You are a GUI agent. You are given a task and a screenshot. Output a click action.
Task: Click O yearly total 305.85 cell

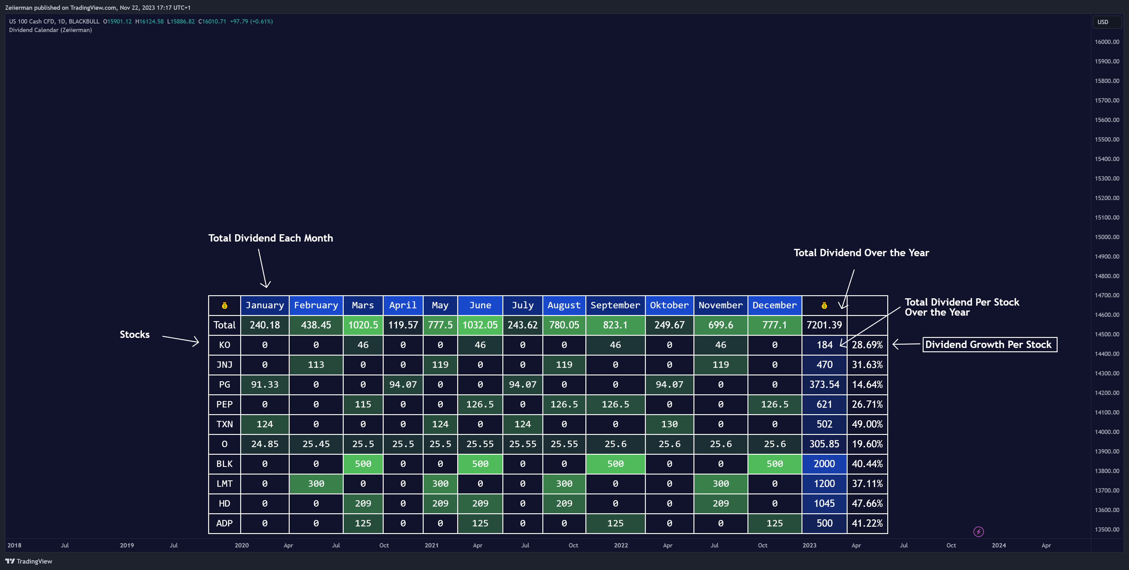824,444
